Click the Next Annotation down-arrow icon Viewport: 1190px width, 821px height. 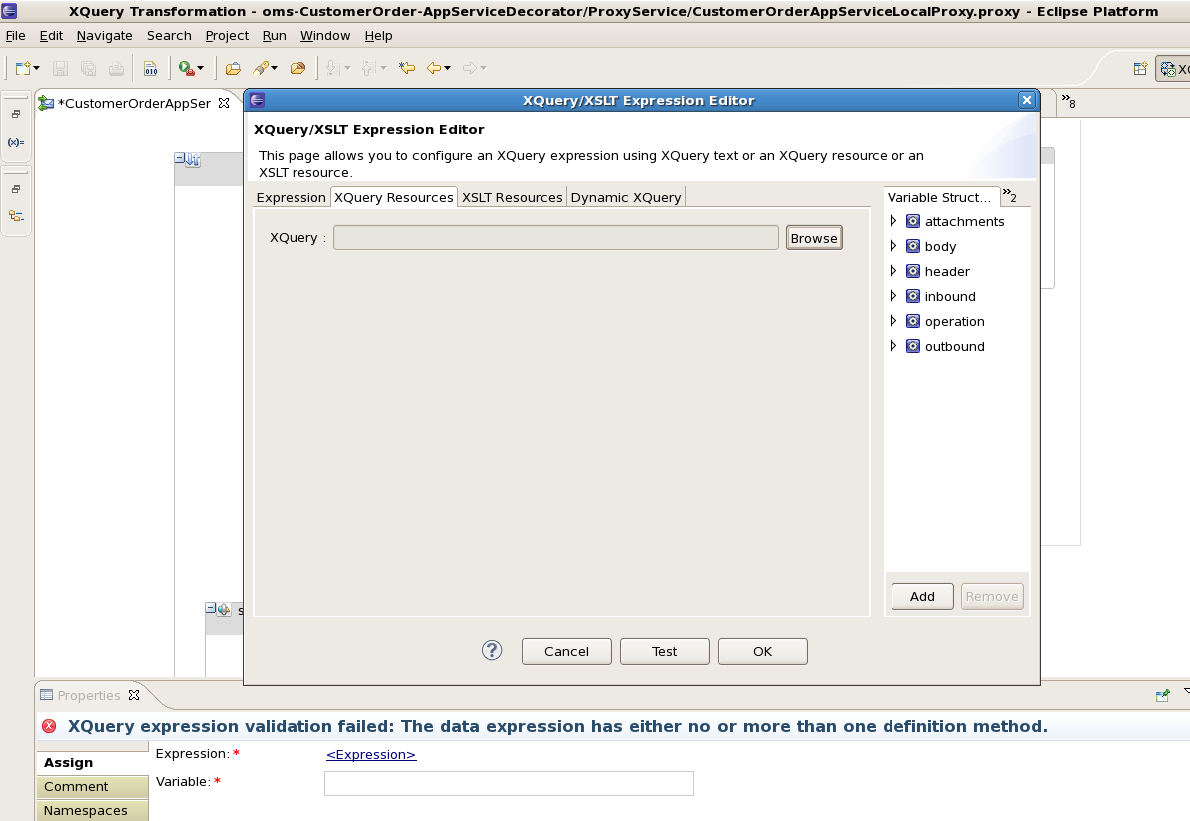coord(332,68)
